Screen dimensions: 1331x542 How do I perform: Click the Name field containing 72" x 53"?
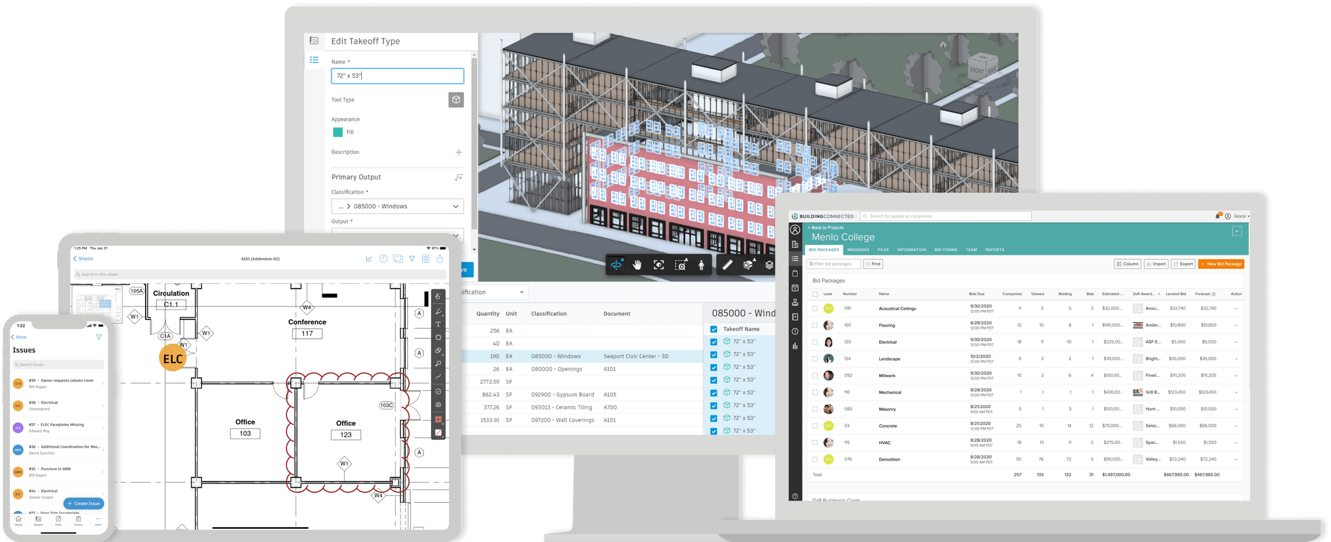397,76
